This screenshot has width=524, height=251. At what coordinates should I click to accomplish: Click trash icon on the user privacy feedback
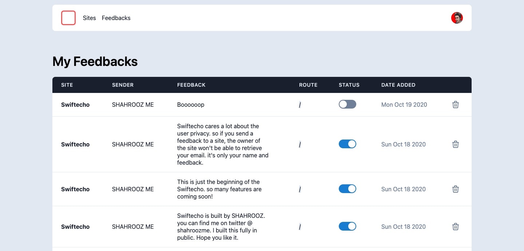[455, 144]
